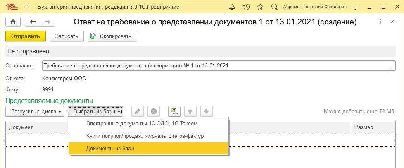Click the back navigation arrow

pos(33,22)
